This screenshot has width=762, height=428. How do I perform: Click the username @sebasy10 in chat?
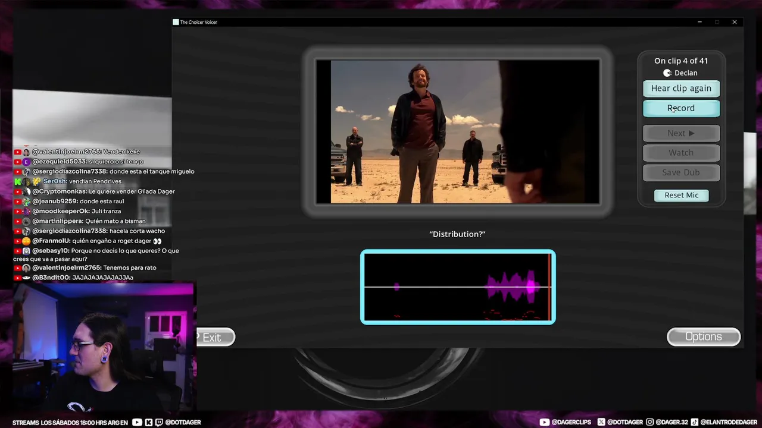point(51,251)
